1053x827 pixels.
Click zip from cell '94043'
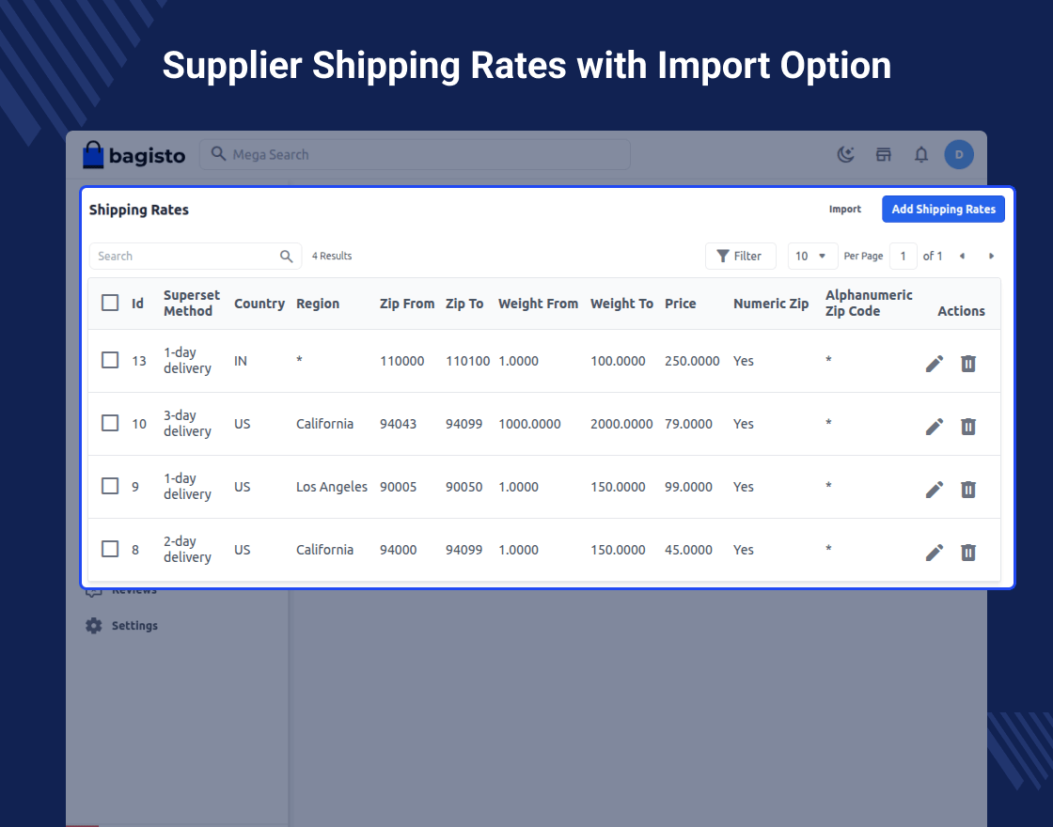(399, 424)
